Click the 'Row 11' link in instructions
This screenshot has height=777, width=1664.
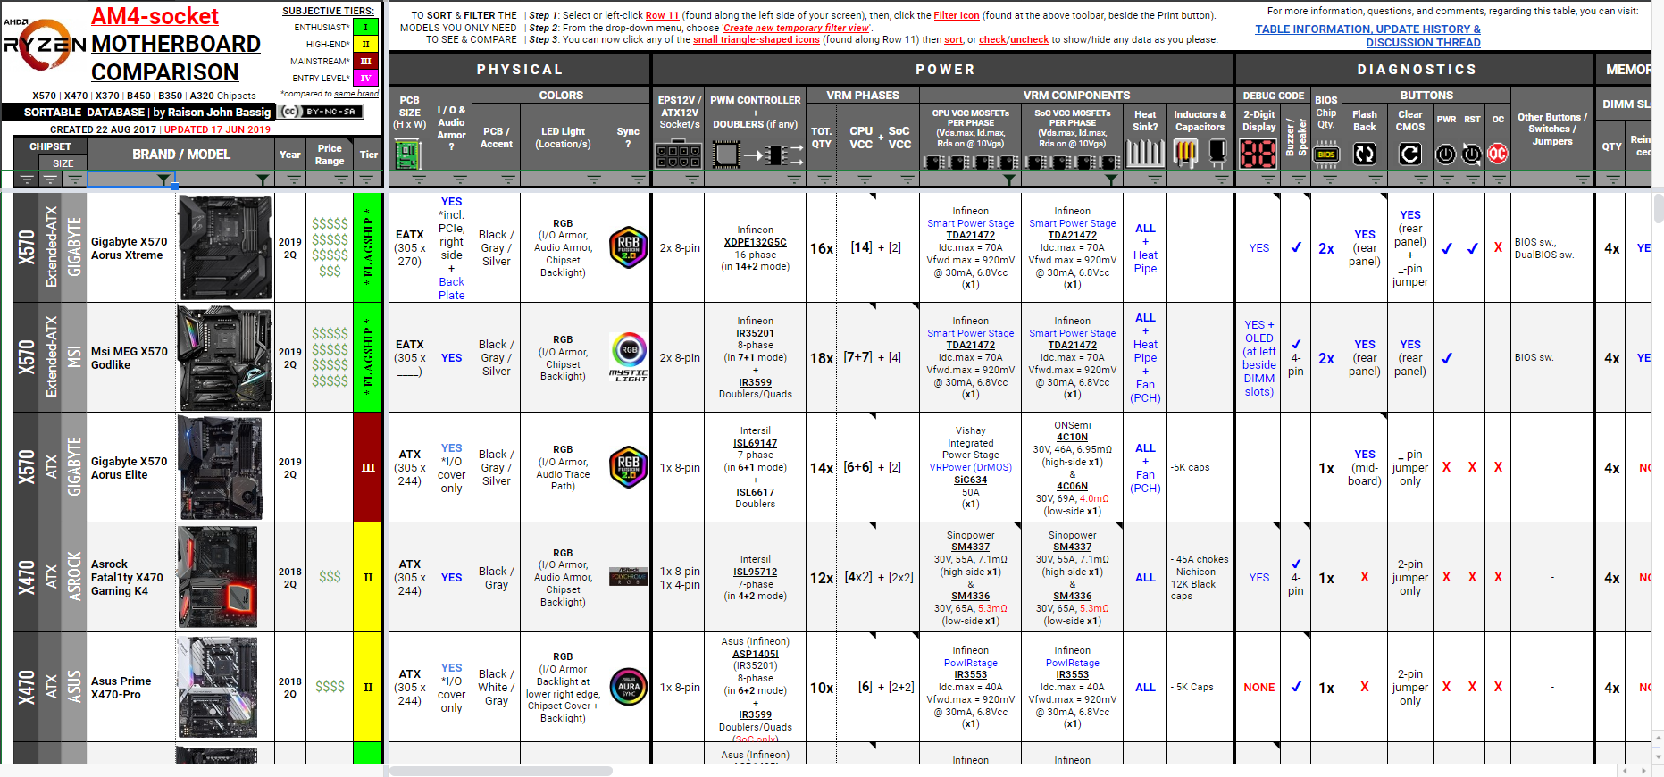662,15
